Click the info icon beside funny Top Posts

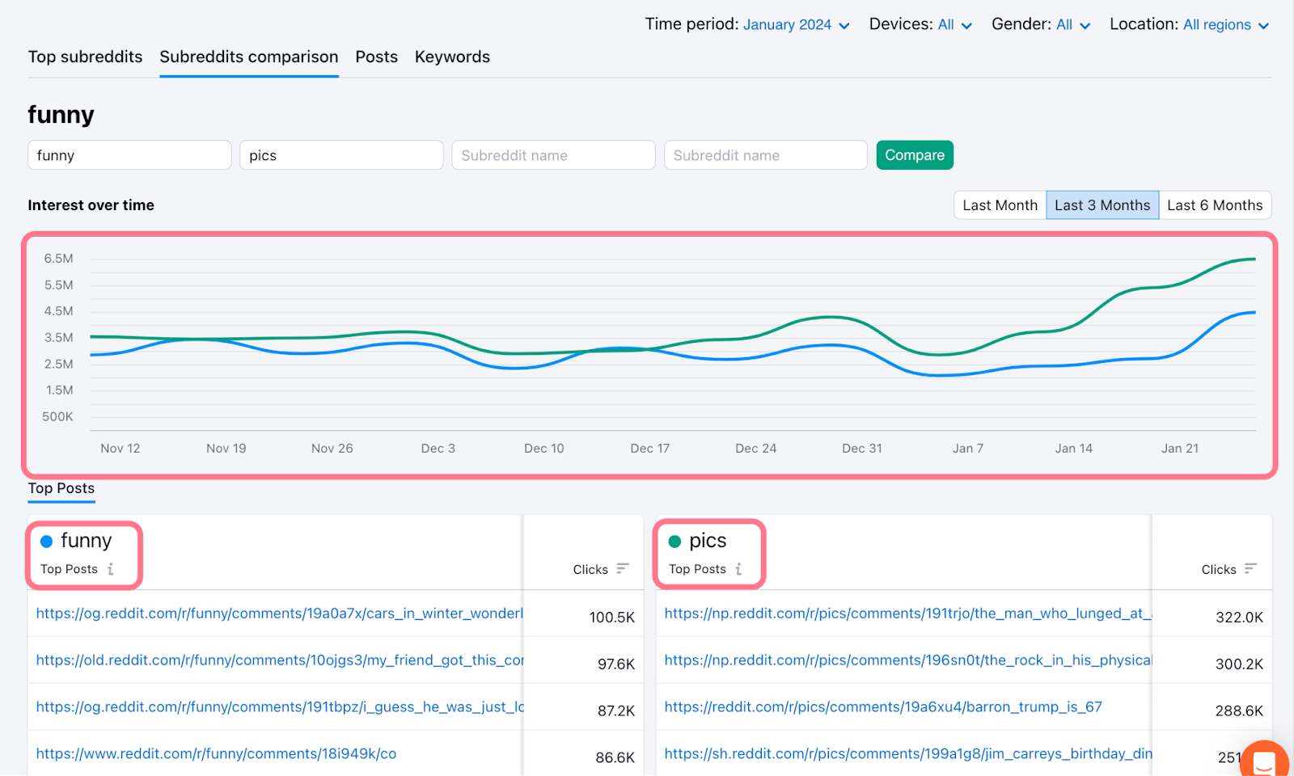(x=111, y=569)
